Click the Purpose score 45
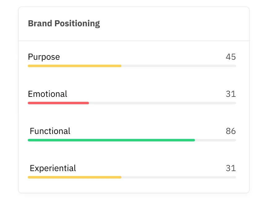Image resolution: width=254 pixels, height=198 pixels. 231,57
